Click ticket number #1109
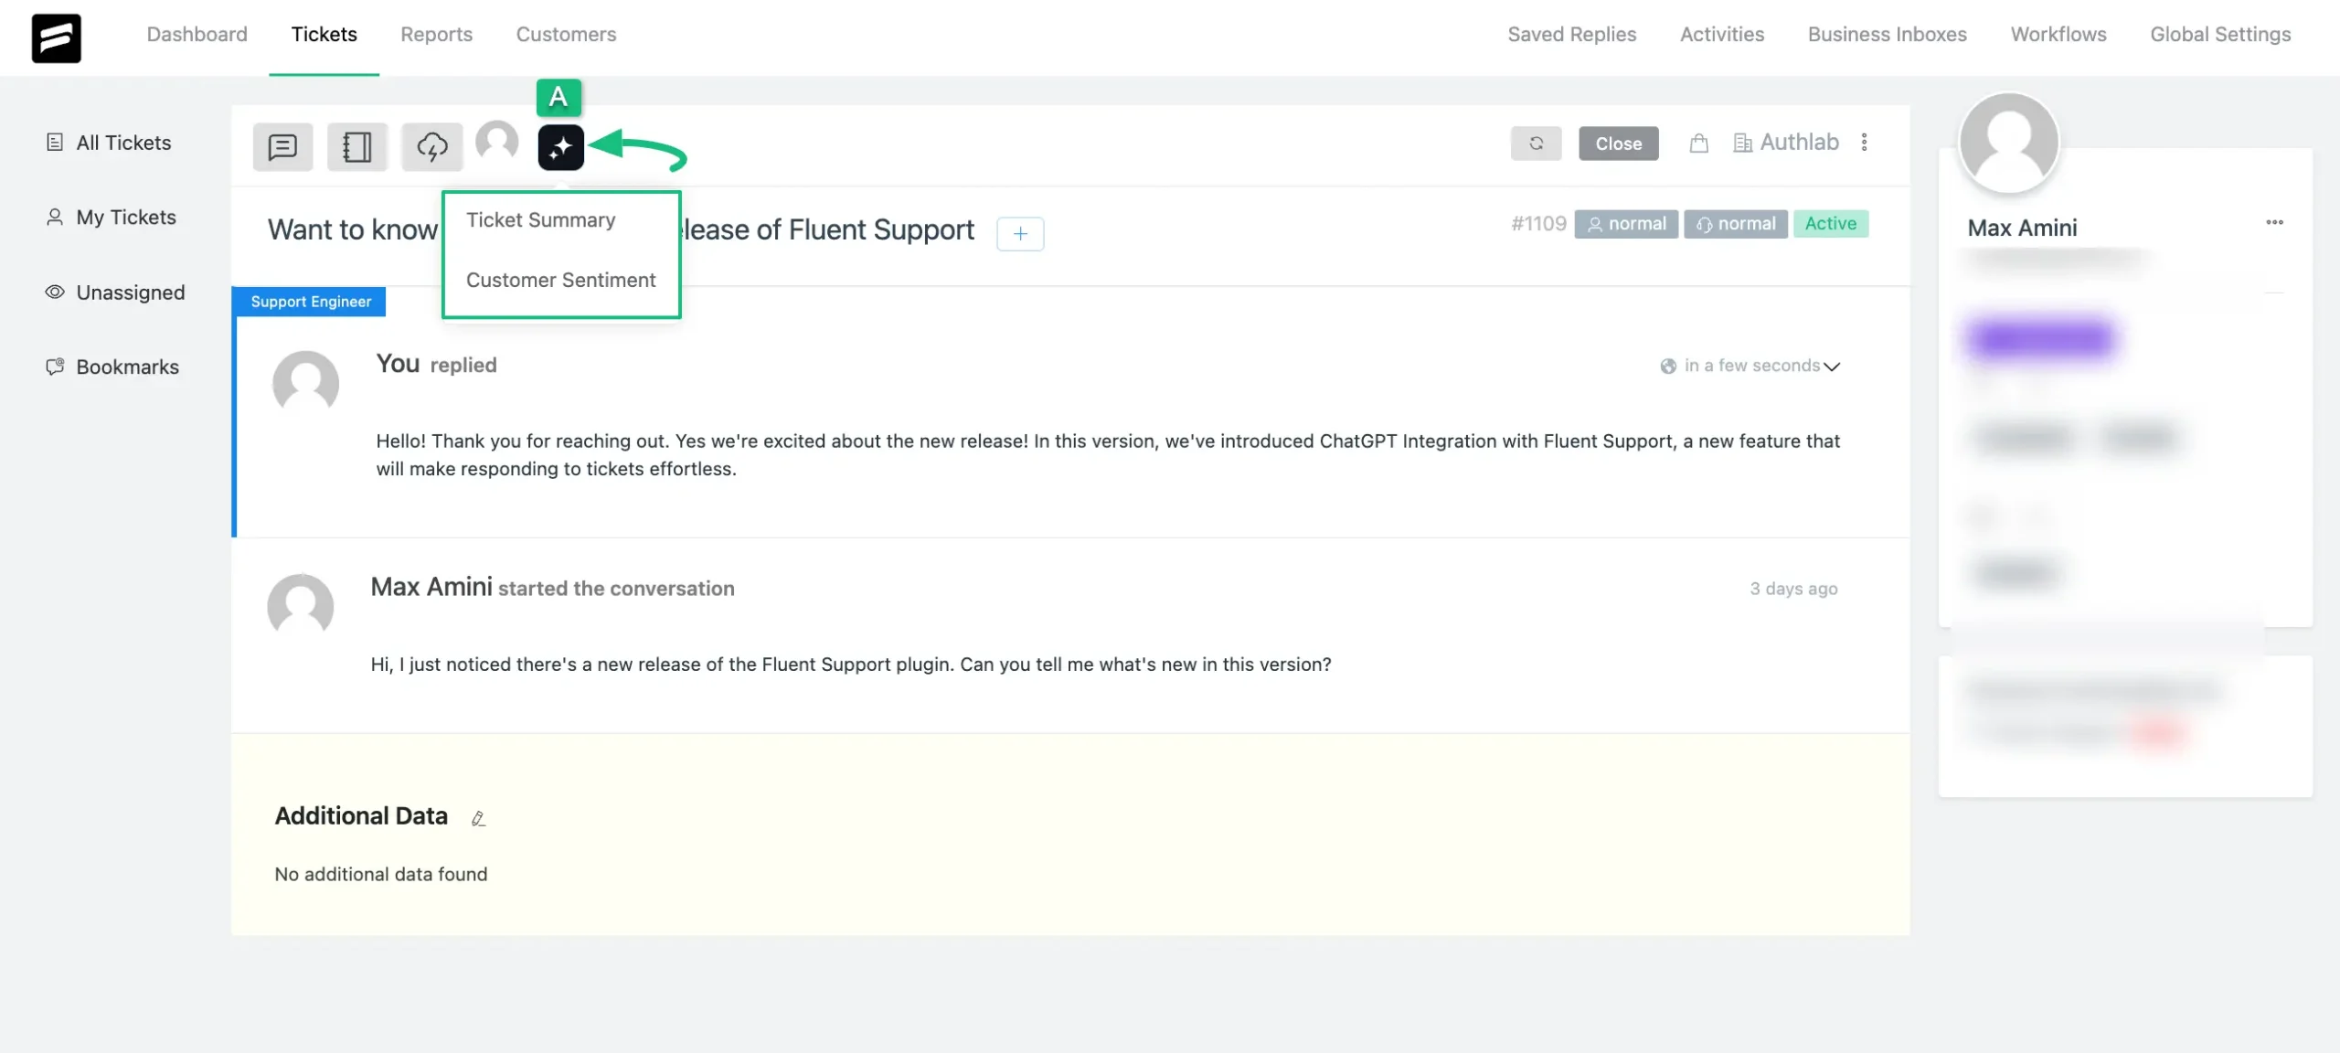 tap(1538, 224)
